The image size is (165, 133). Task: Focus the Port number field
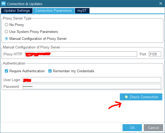pos(155,54)
